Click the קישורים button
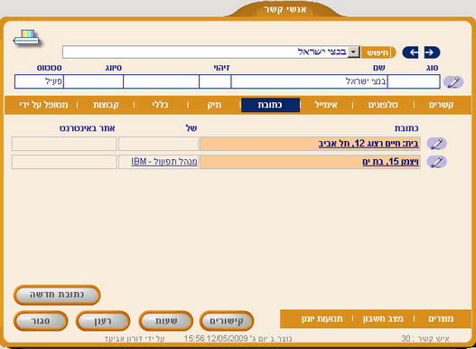 227,321
